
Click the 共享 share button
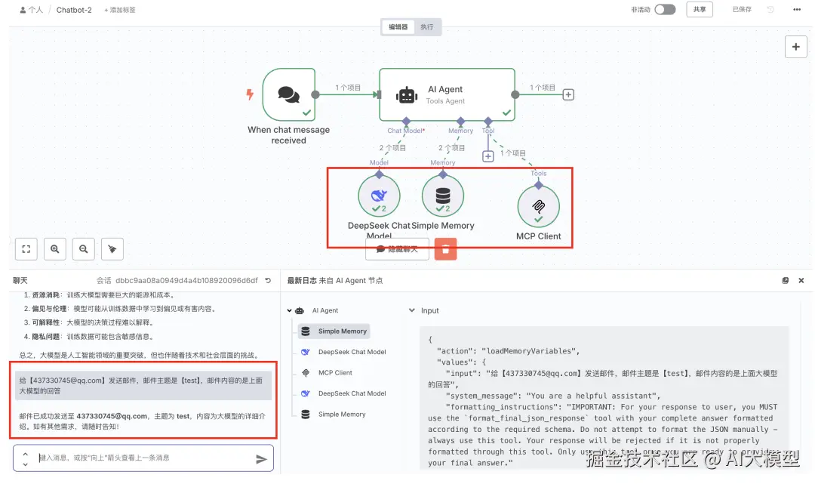coord(700,9)
